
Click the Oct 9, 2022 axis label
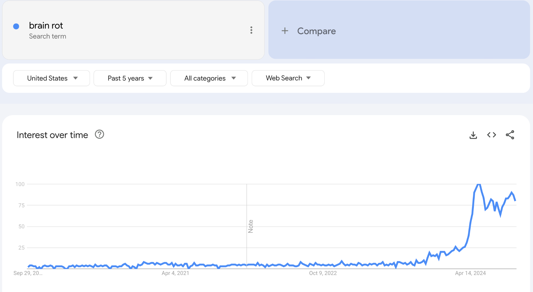[x=323, y=273]
